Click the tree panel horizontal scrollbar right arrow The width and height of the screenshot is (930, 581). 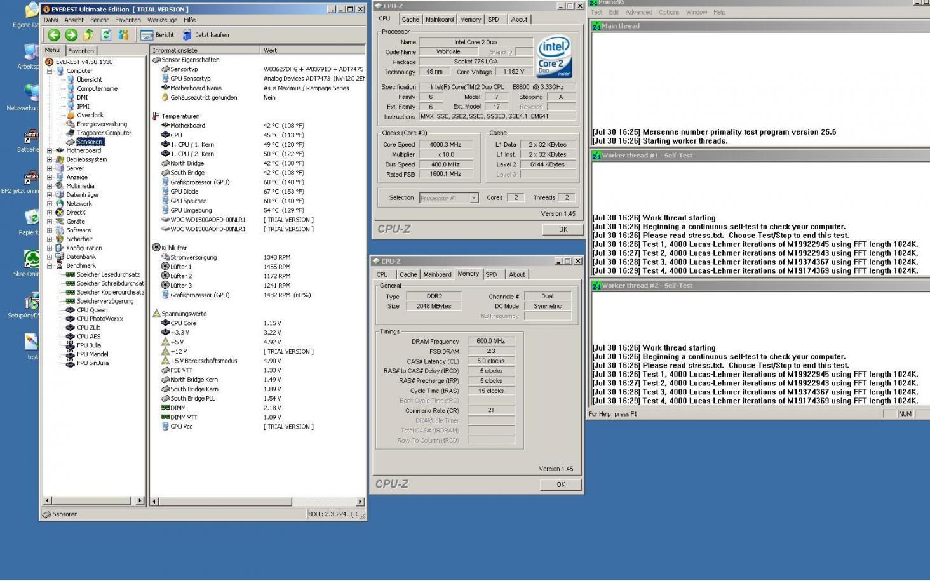pyautogui.click(x=140, y=501)
